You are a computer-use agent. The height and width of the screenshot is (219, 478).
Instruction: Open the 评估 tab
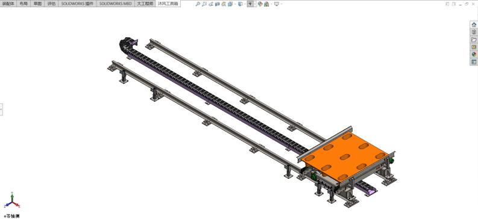51,4
